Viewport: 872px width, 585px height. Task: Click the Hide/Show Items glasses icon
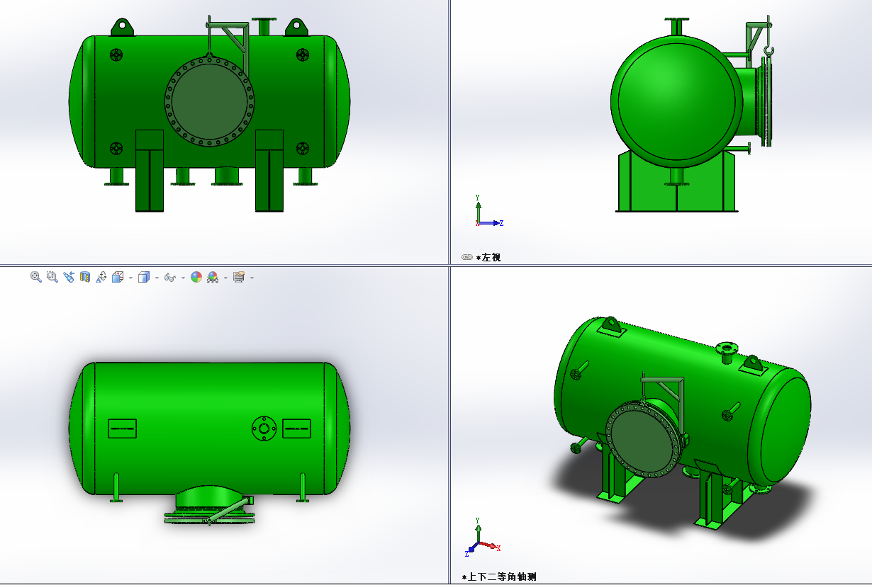coord(170,277)
